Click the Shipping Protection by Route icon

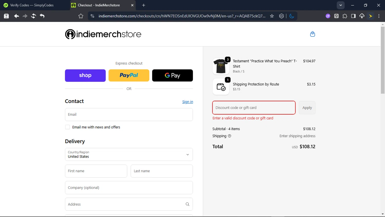pos(221,87)
